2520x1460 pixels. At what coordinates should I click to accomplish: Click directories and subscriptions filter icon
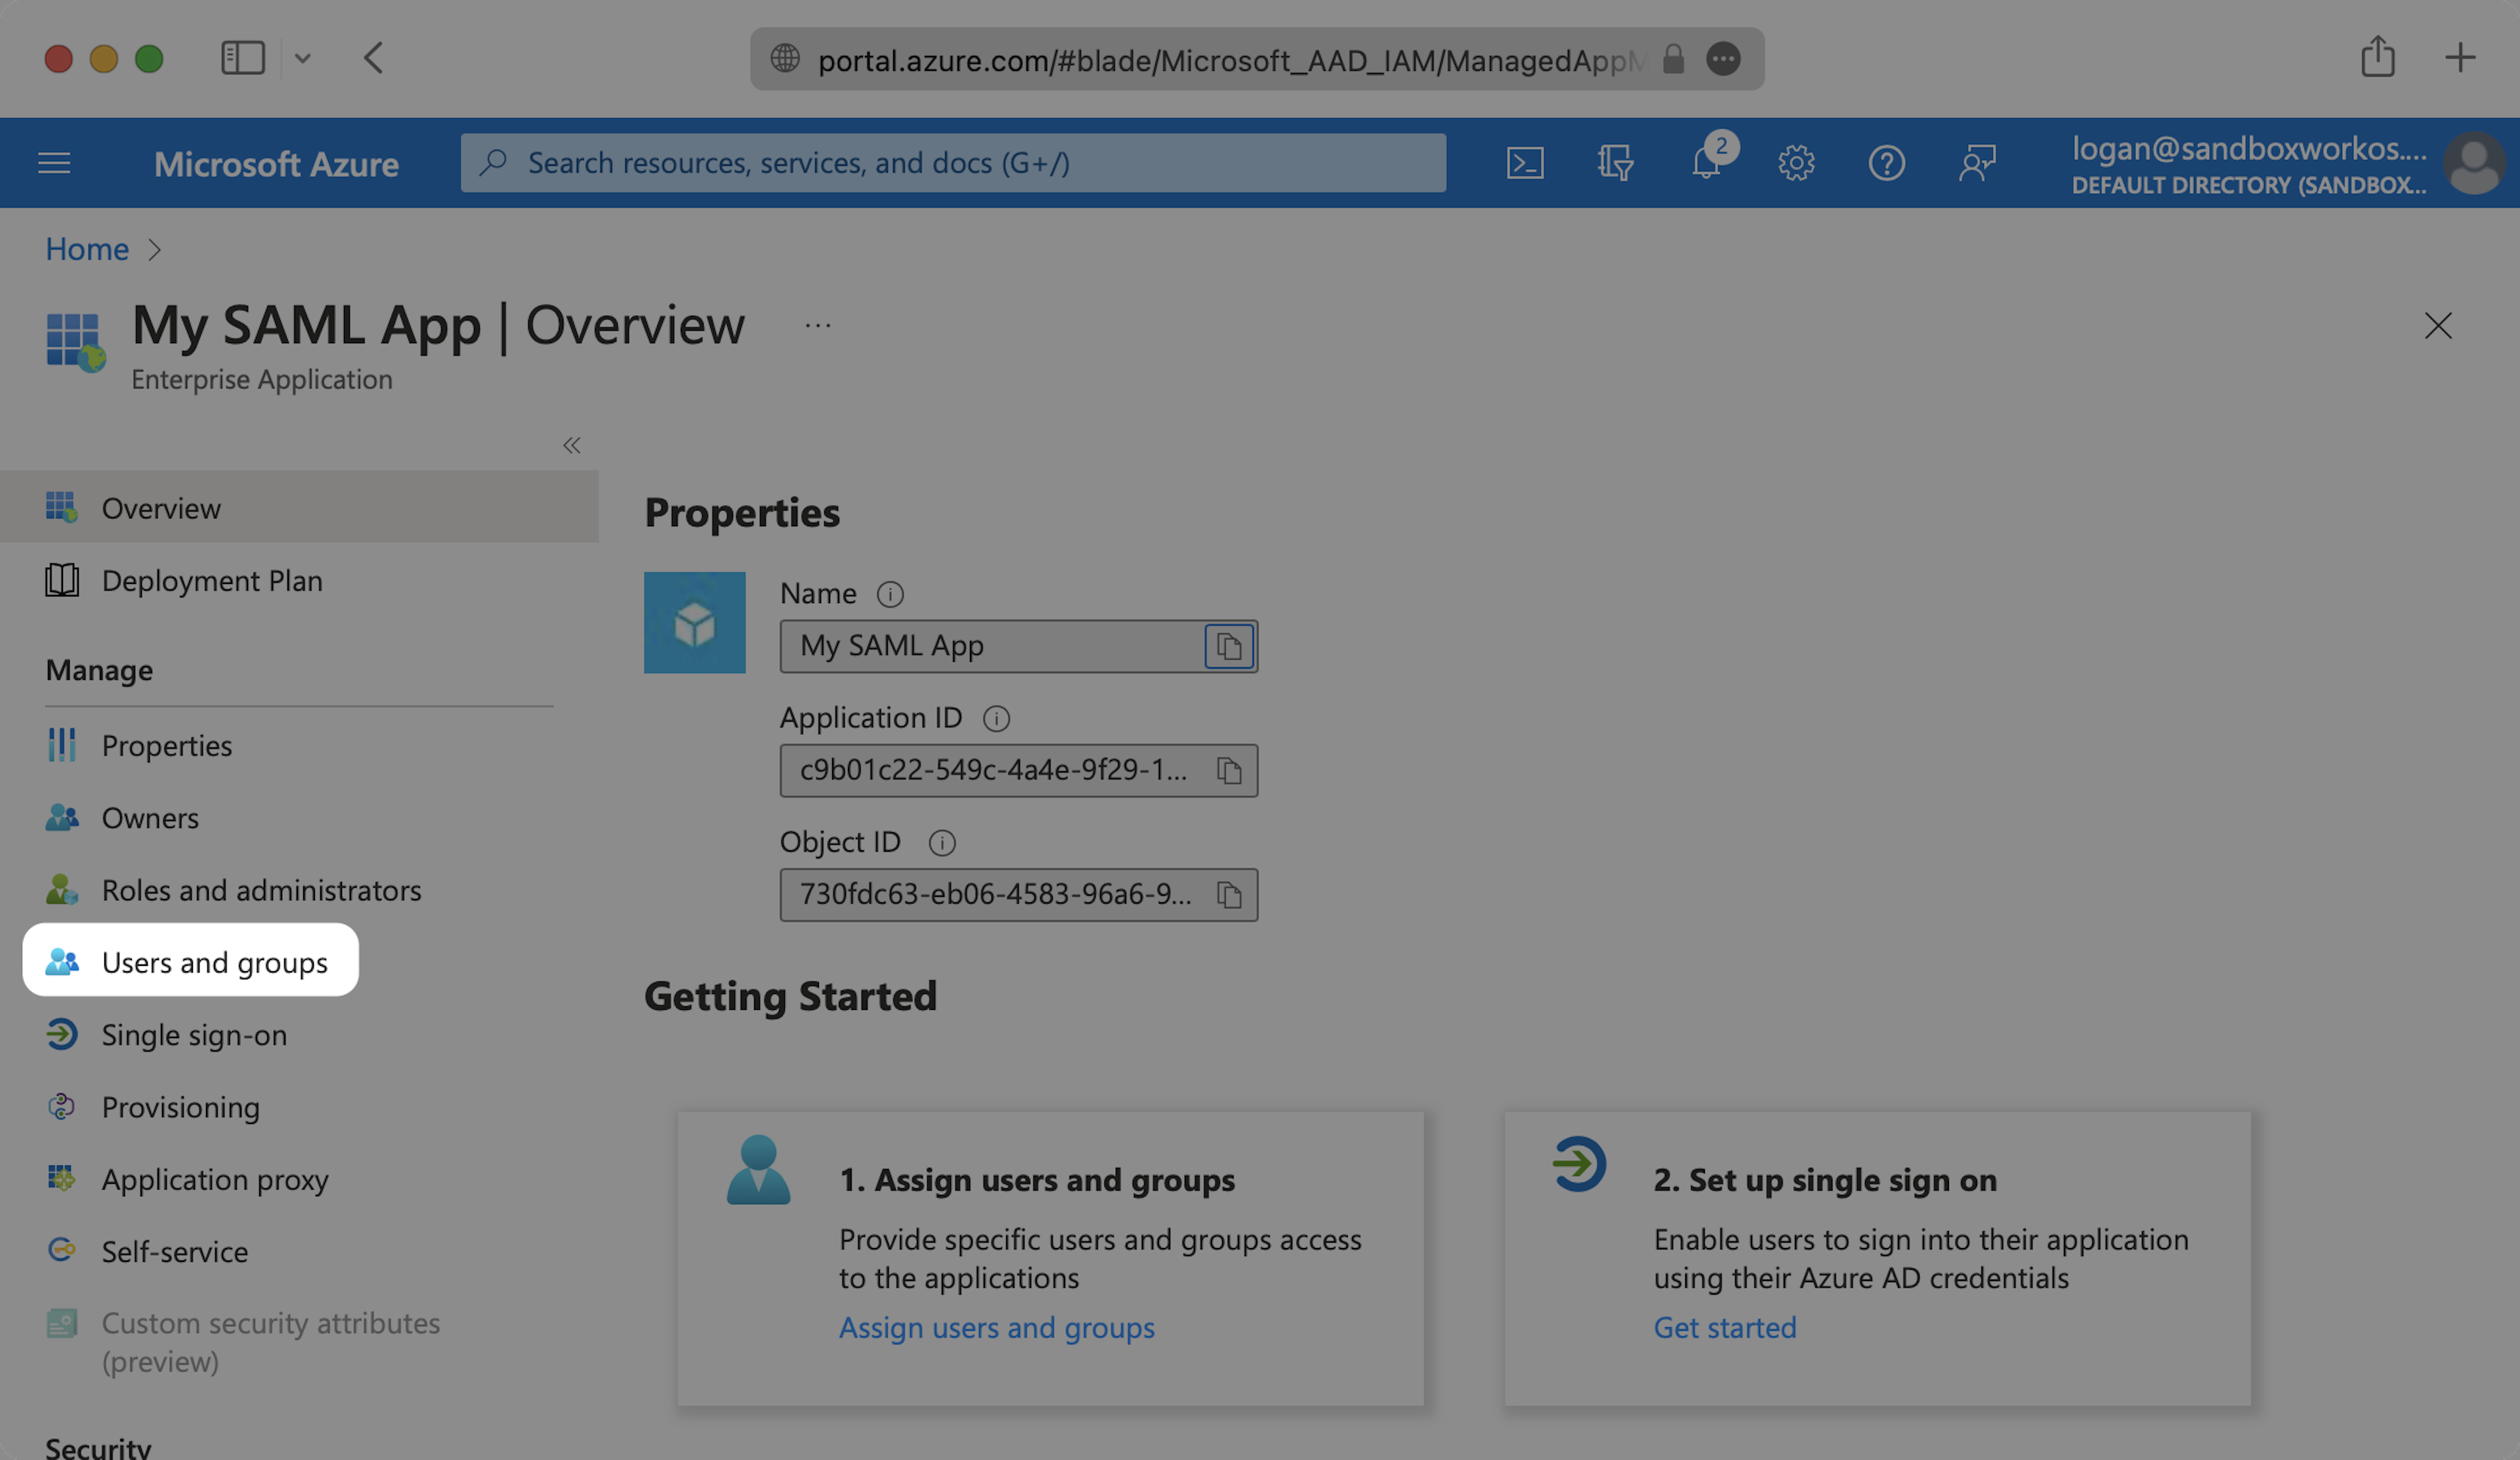click(1615, 163)
